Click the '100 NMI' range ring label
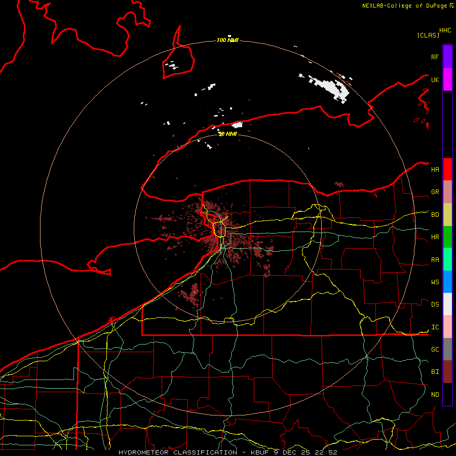Image resolution: width=456 pixels, height=456 pixels. 227,40
